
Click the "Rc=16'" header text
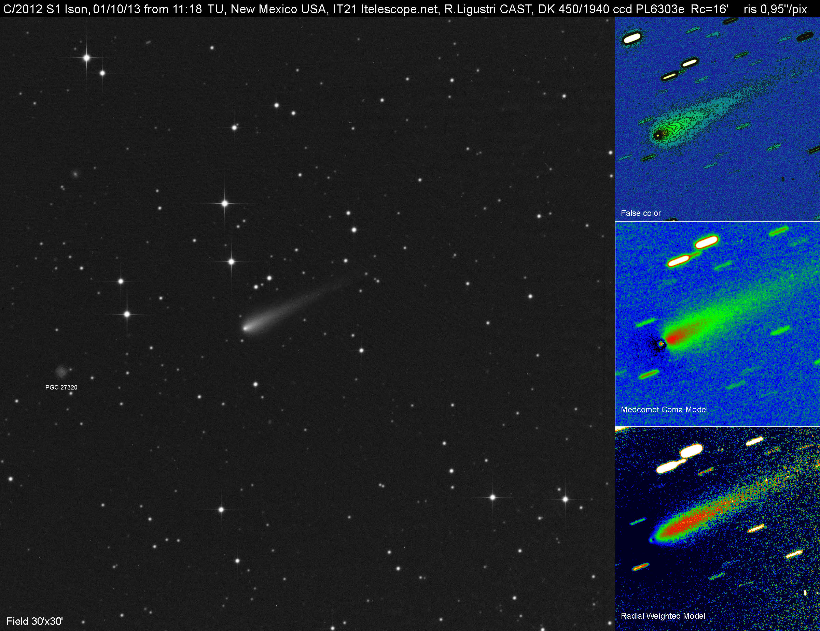tap(710, 9)
